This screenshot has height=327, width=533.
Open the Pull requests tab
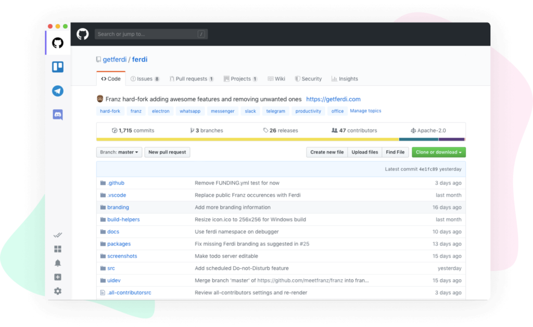coord(192,79)
